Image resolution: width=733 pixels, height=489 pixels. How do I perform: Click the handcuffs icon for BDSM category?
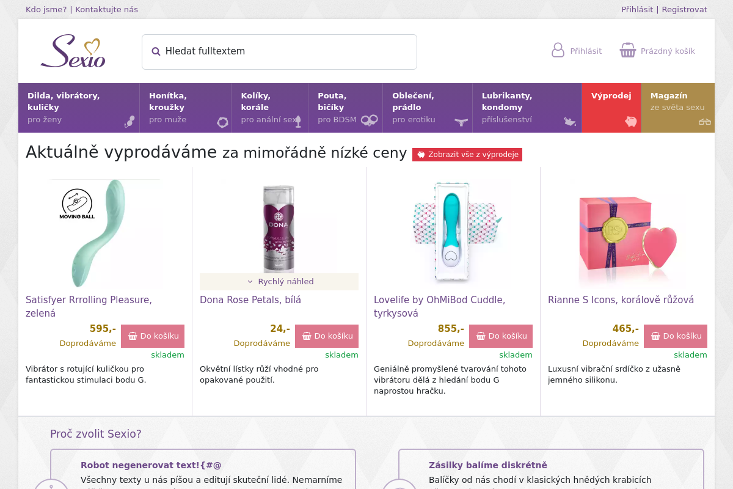tap(369, 120)
